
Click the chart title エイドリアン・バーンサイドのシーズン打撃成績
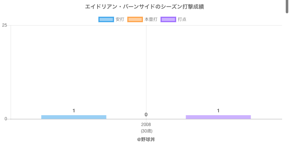point(144,7)
